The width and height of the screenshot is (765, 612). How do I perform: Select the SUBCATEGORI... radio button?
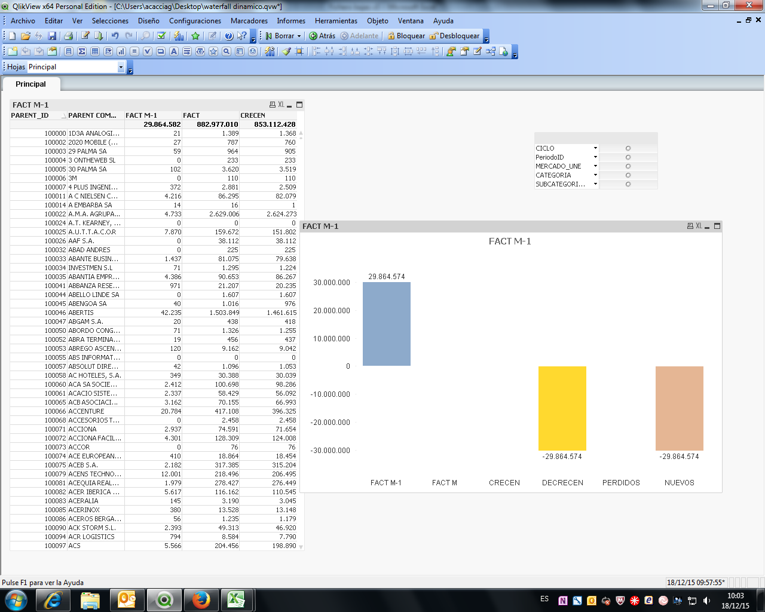(x=628, y=184)
